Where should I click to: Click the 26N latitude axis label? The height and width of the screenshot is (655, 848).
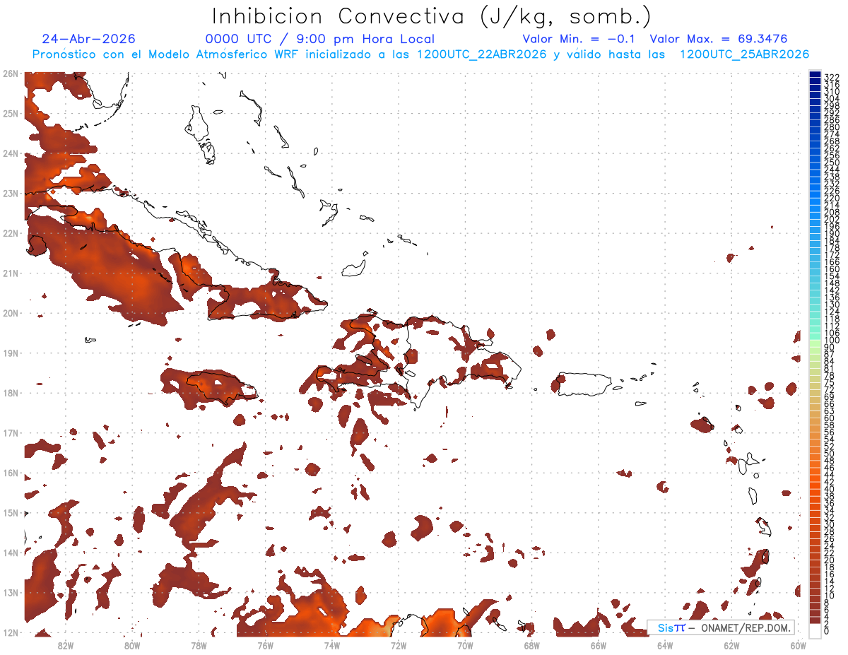click(x=11, y=73)
